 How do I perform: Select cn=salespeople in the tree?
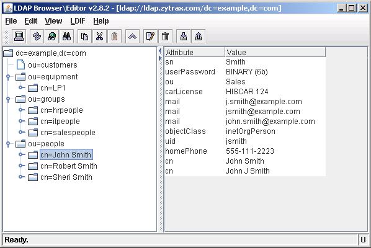(x=68, y=133)
